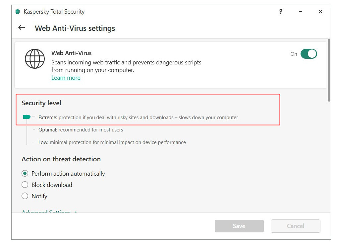Open the help question mark icon
Screen dimensions: 337x246
click(281, 12)
